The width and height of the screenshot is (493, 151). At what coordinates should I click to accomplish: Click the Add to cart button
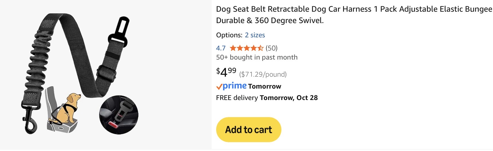[249, 130]
